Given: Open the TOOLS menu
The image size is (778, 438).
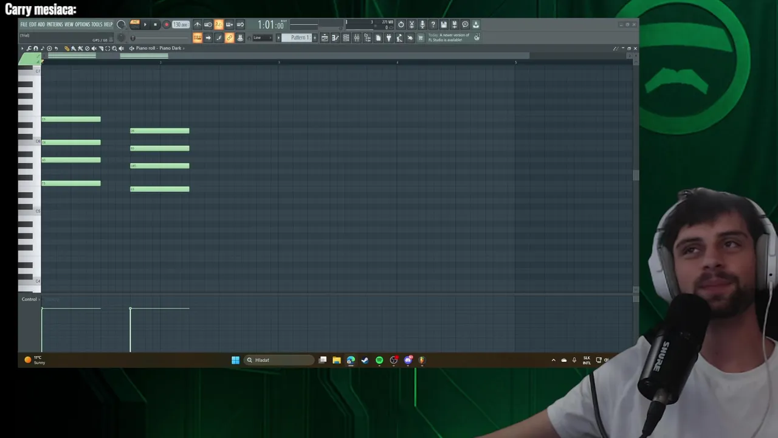Looking at the screenshot, I should click(97, 24).
